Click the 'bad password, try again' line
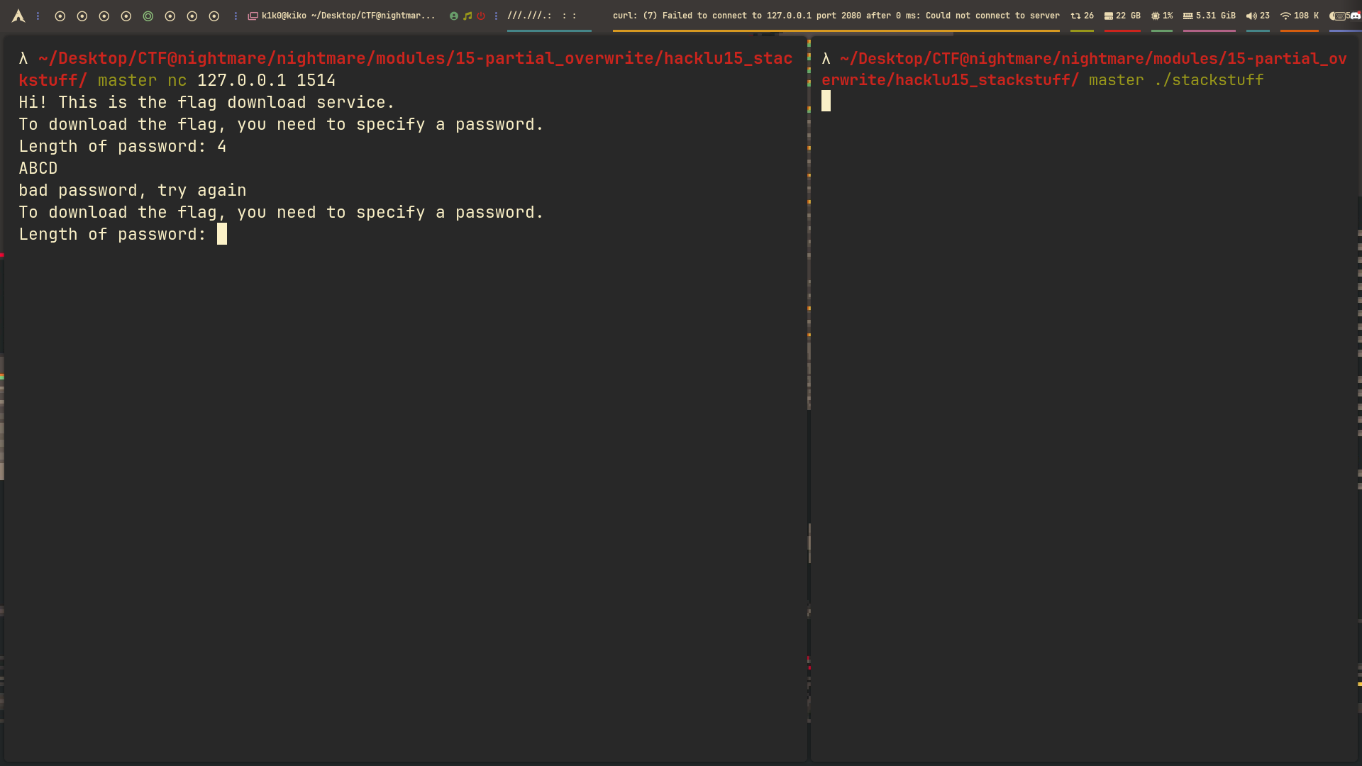Screen dimensions: 1362x766 coord(133,190)
